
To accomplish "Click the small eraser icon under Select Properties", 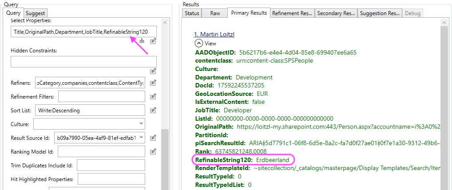I will (142, 41).
